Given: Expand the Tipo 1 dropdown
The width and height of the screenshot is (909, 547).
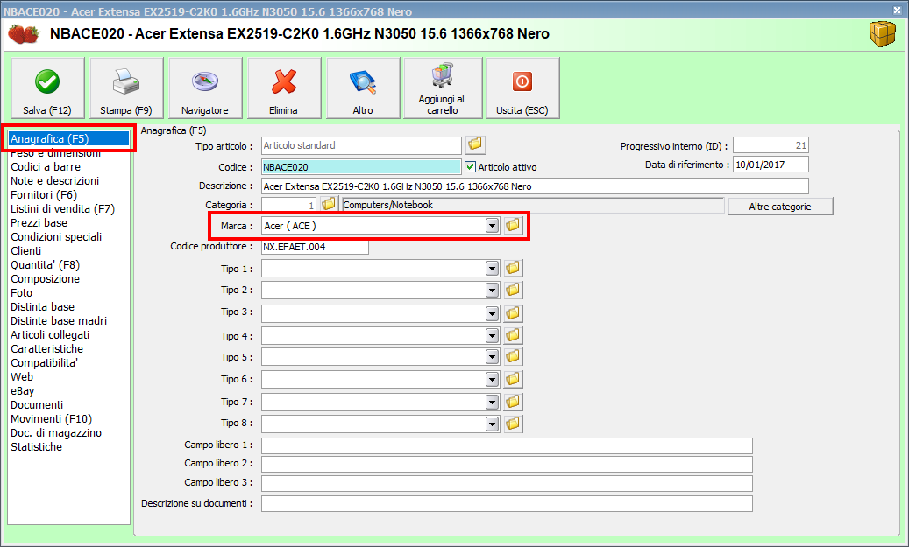Looking at the screenshot, I should (492, 269).
